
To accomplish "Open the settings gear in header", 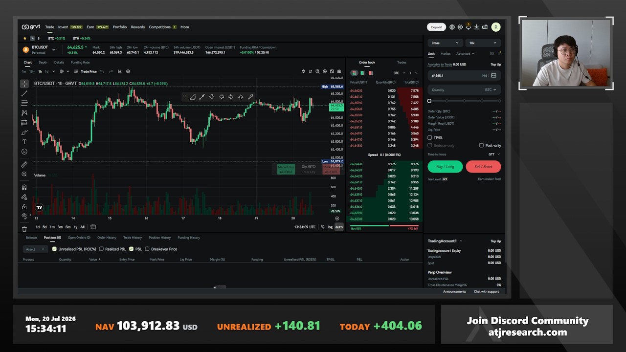I will pyautogui.click(x=460, y=27).
